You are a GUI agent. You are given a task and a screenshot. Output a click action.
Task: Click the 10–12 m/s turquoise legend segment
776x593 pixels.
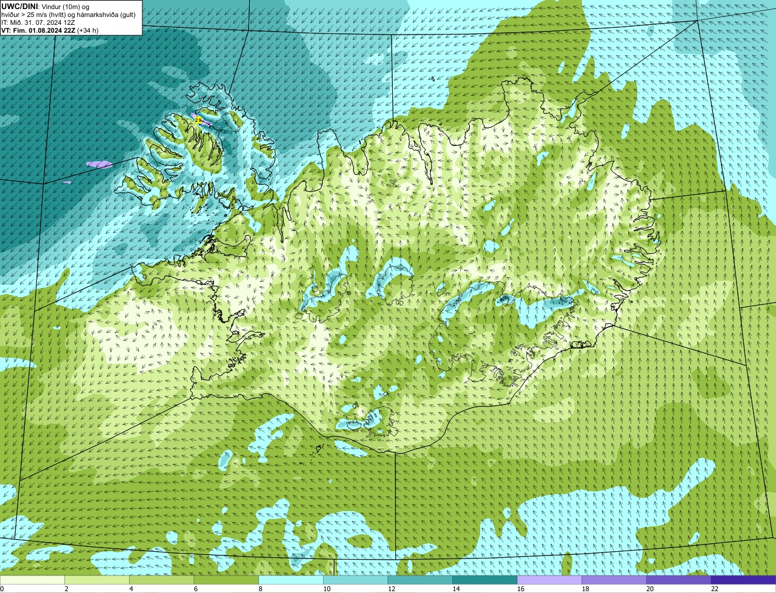(355, 580)
